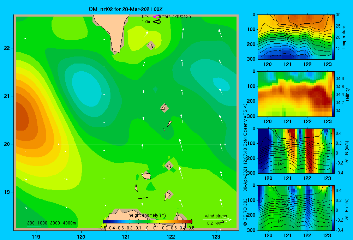Click the 'wind stress' label
This screenshot has height=240, width=353.
click(x=216, y=216)
